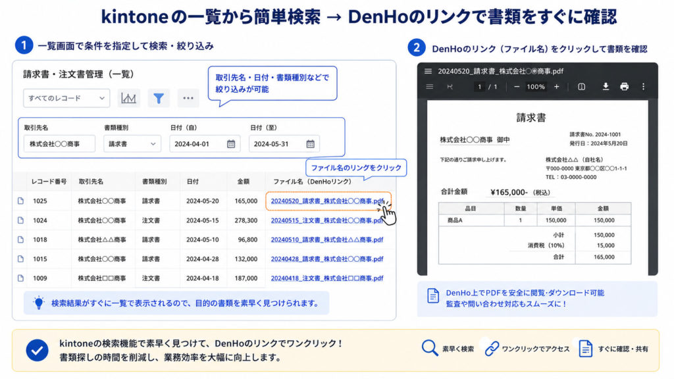This screenshot has height=379, width=674.
Task: Click the PDF page number box
Action: (x=480, y=87)
